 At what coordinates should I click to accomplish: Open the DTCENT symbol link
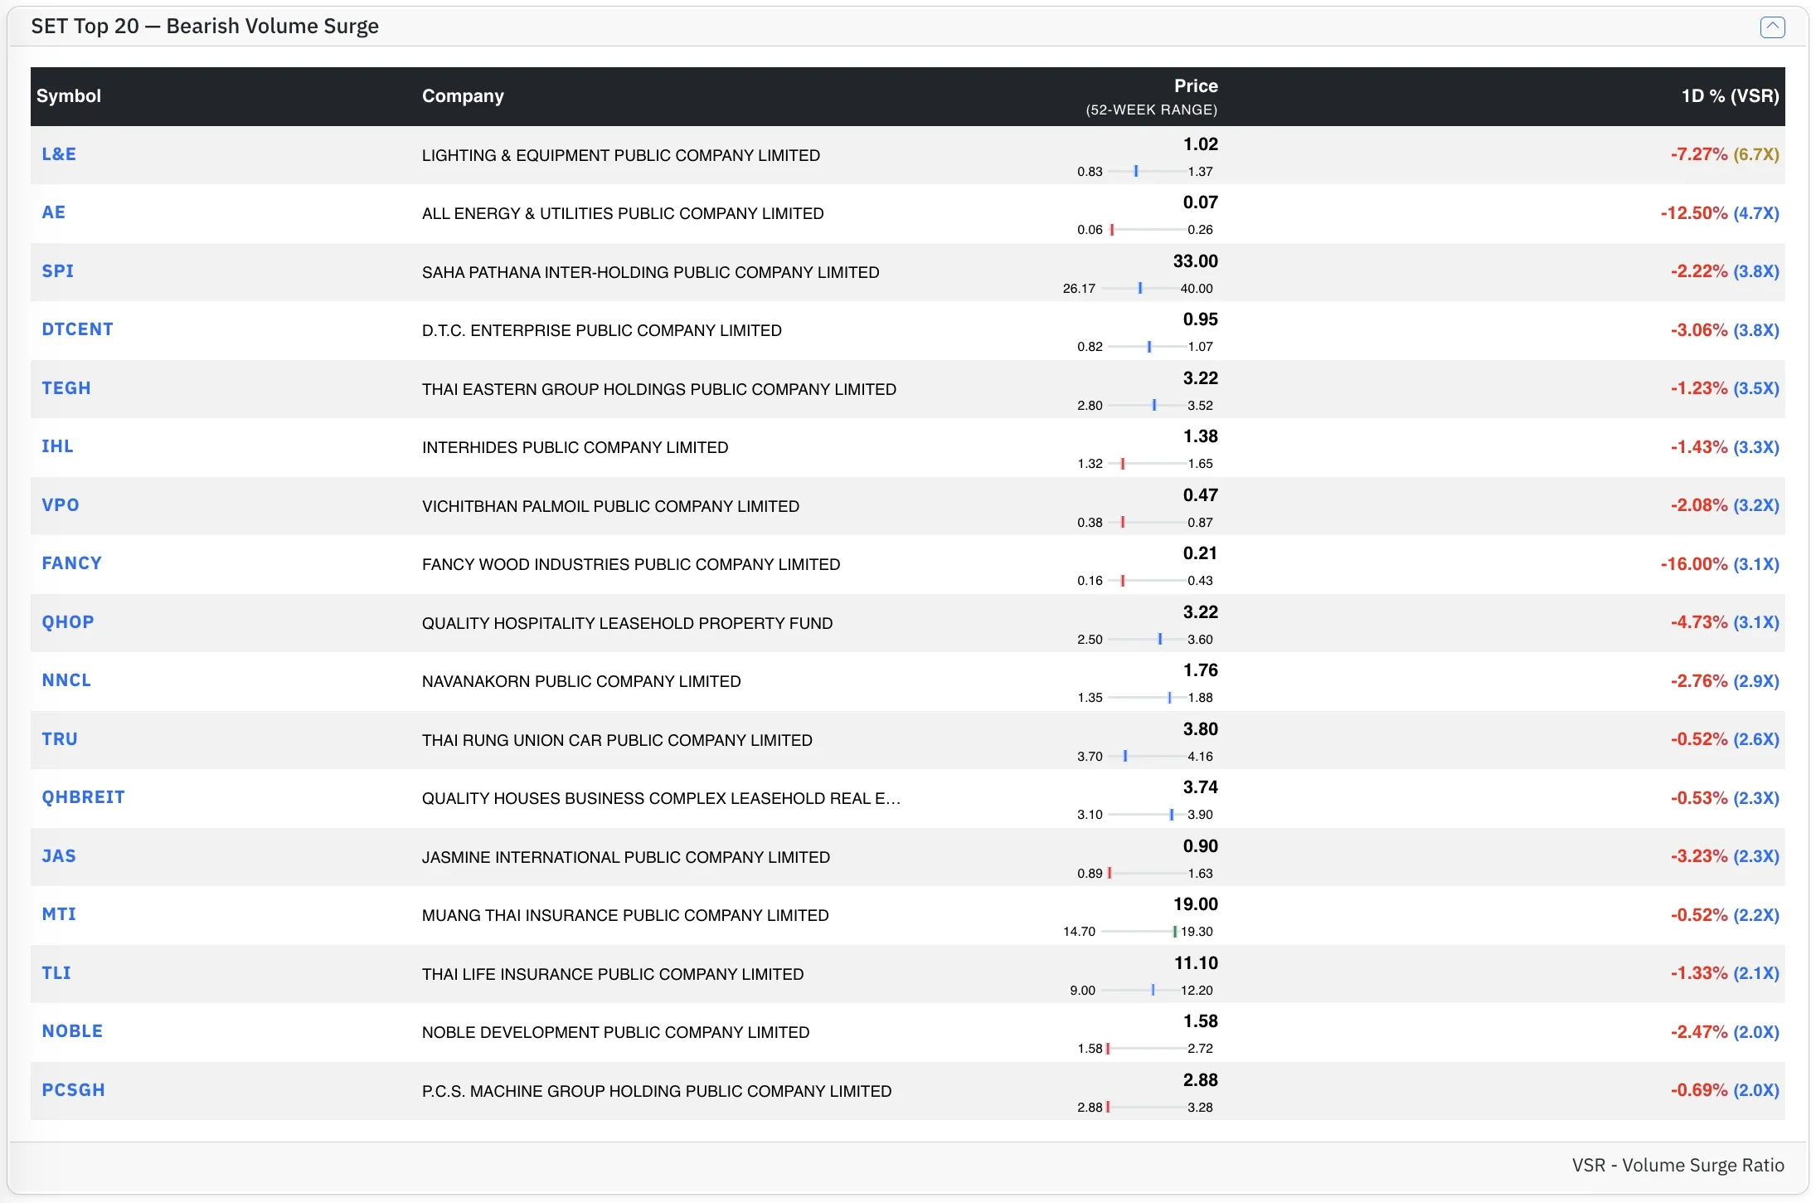click(77, 329)
